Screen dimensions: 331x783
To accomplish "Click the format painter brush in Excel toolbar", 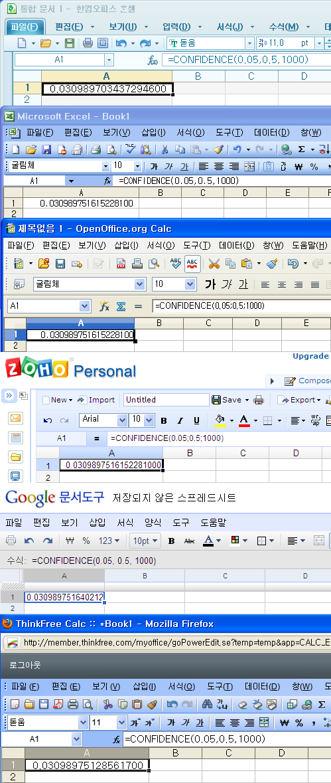I will click(x=218, y=149).
